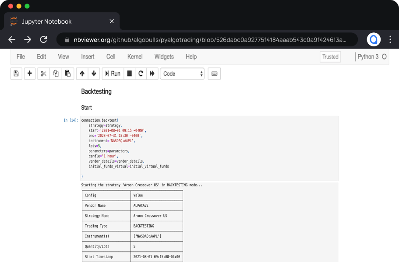Click the lock icon in the address bar
The width and height of the screenshot is (399, 262).
tap(67, 40)
